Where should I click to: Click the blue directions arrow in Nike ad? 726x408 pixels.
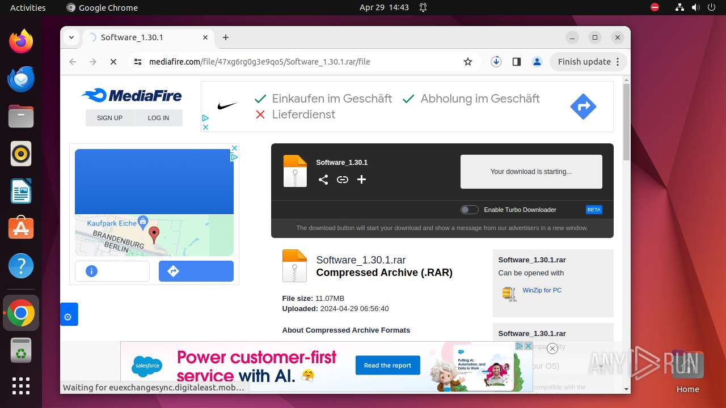coord(583,106)
